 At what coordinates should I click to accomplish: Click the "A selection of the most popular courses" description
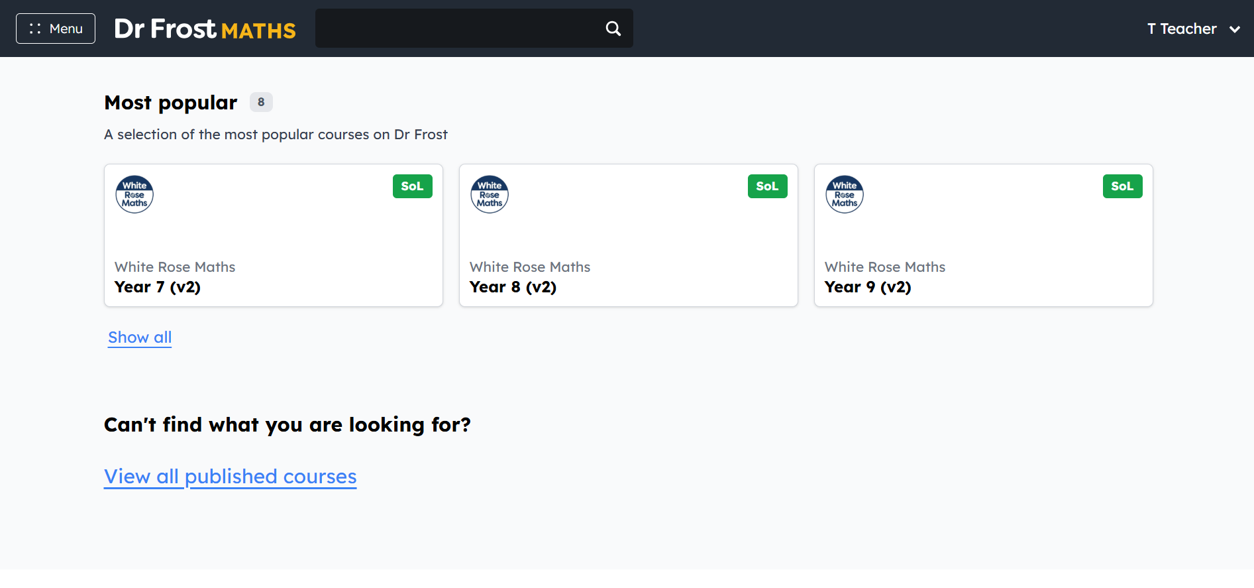click(x=276, y=135)
